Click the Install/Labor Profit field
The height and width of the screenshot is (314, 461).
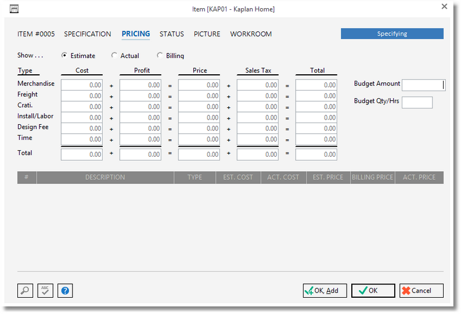pos(141,118)
